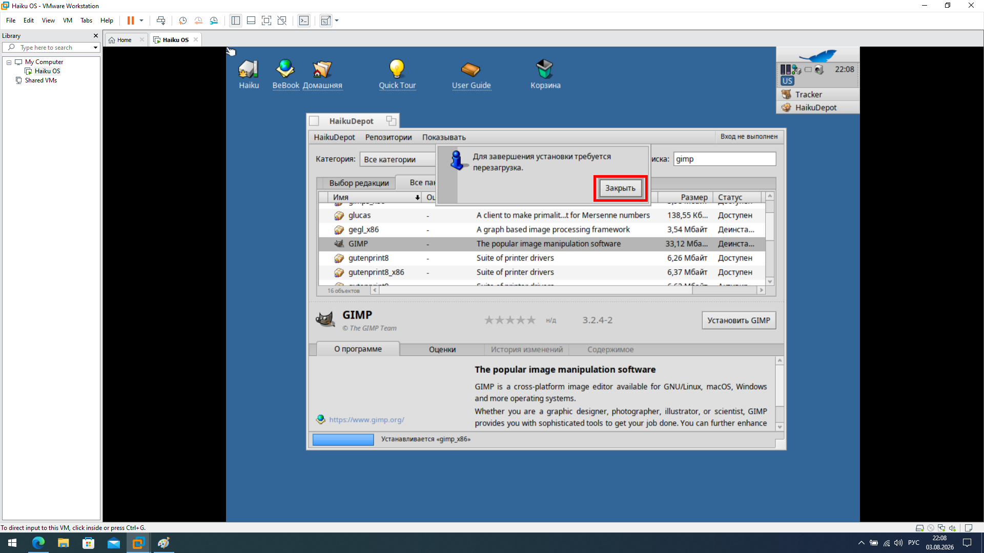Open the gimp.org website link
This screenshot has height=553, width=984.
pyautogui.click(x=366, y=420)
